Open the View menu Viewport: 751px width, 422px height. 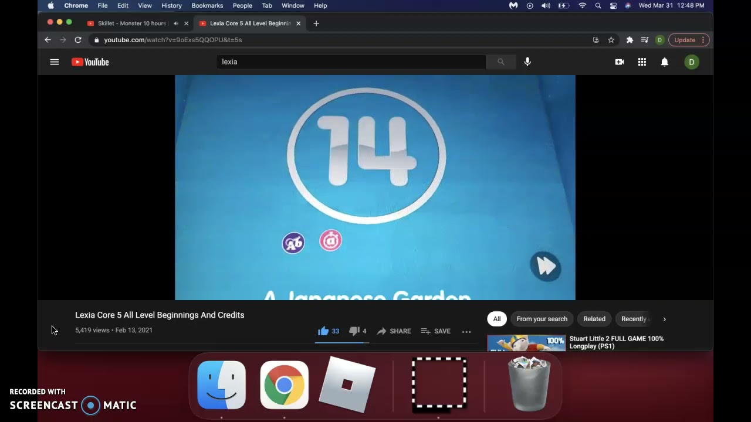[x=145, y=6]
